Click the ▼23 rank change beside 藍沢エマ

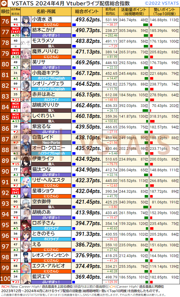click(x=16, y=282)
